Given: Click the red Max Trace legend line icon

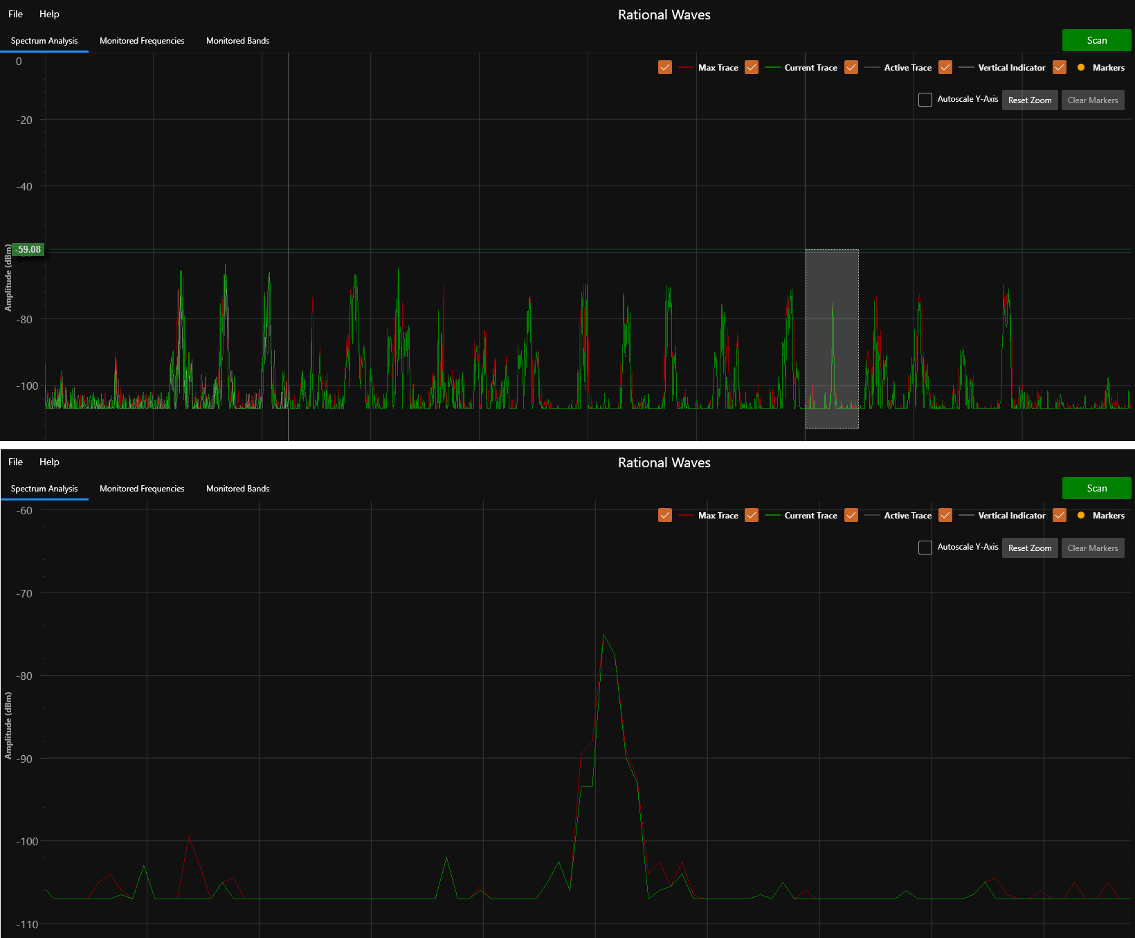Looking at the screenshot, I should pos(686,67).
